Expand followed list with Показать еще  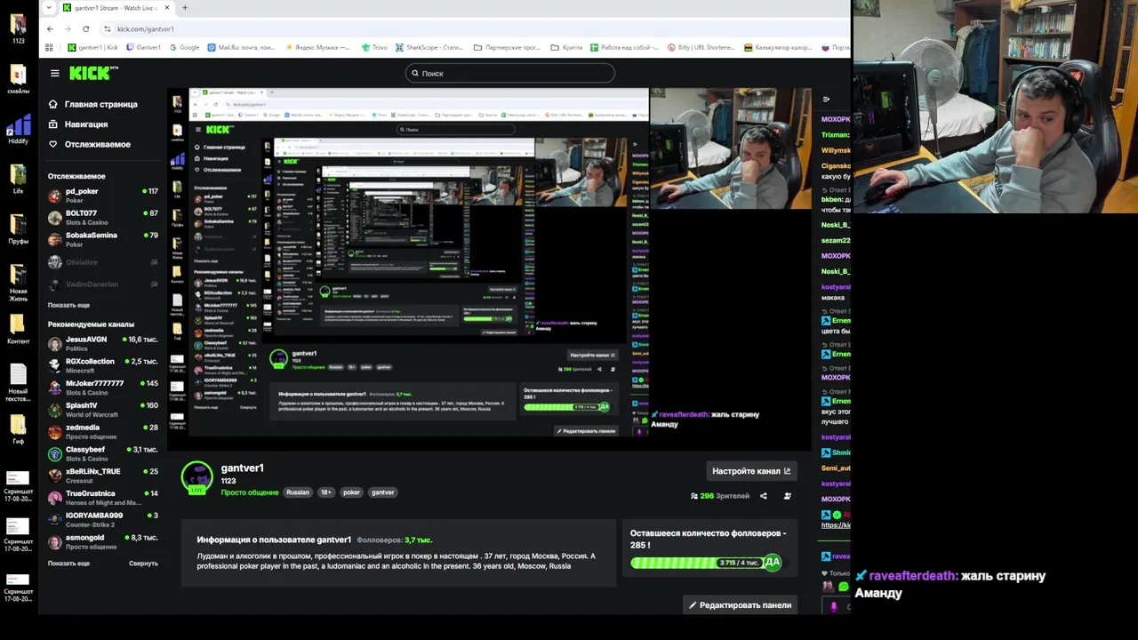coord(68,305)
